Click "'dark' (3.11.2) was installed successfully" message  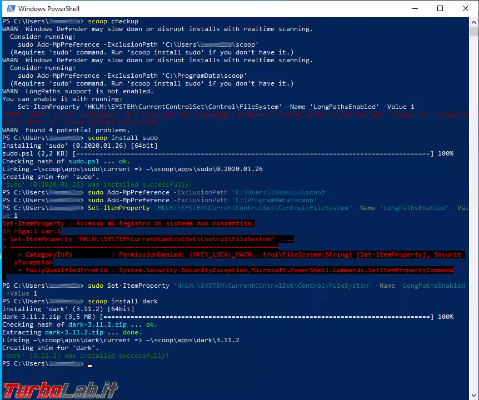point(86,356)
